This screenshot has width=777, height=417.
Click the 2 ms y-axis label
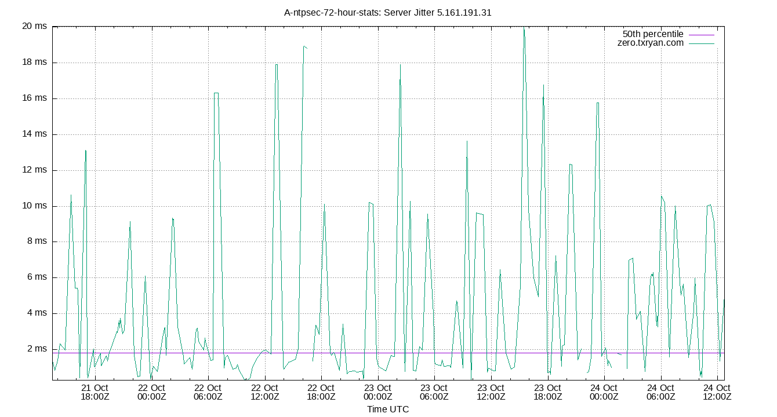(x=37, y=349)
